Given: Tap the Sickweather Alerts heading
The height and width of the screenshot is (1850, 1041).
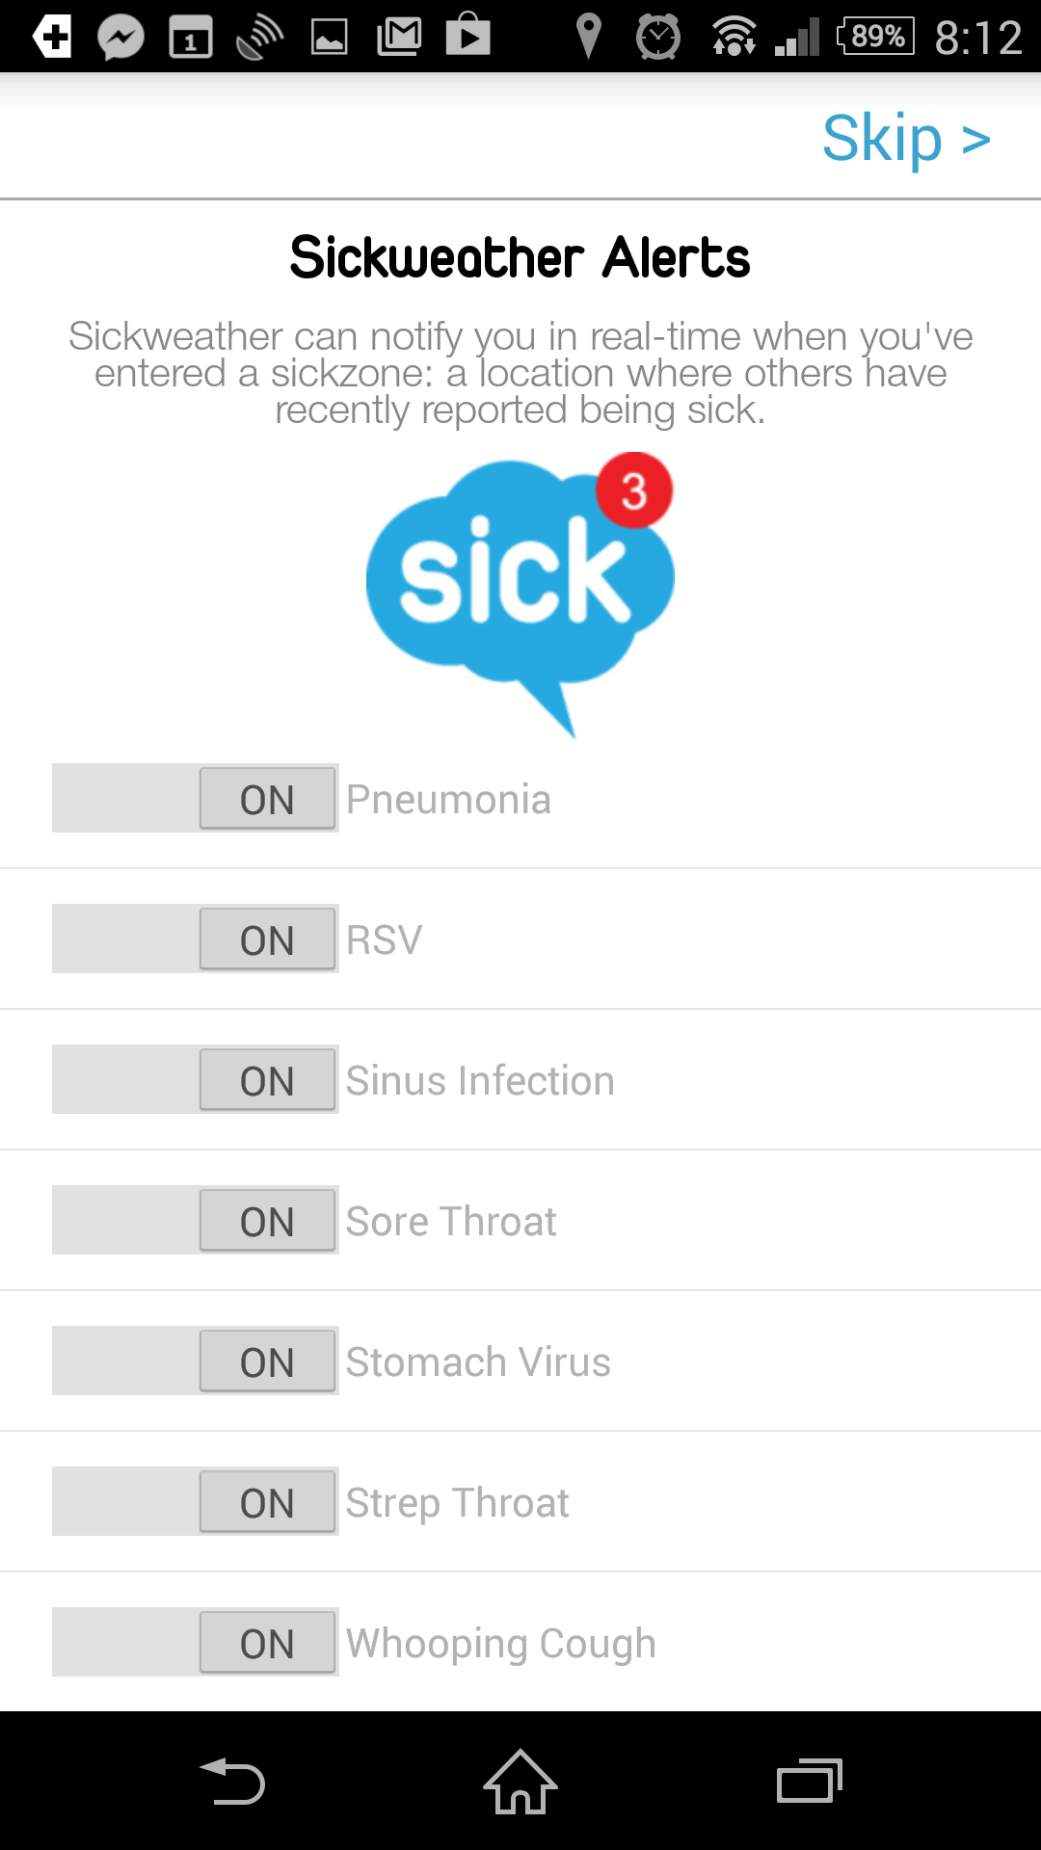Looking at the screenshot, I should [520, 257].
